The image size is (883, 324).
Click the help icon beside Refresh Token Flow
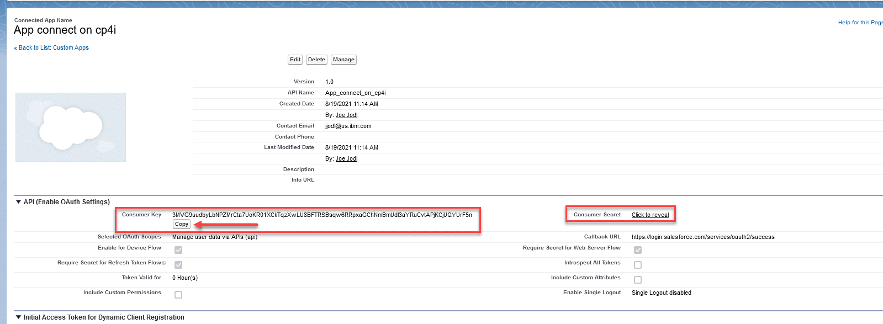coord(164,263)
